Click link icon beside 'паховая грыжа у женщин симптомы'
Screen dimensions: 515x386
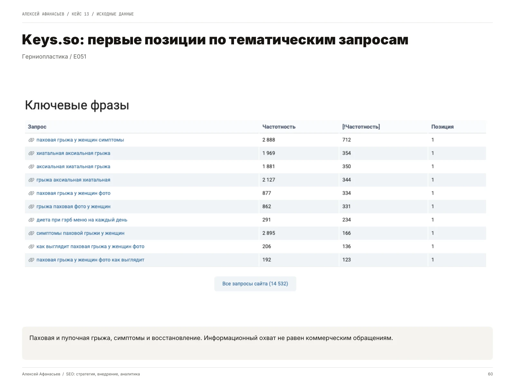click(x=31, y=140)
